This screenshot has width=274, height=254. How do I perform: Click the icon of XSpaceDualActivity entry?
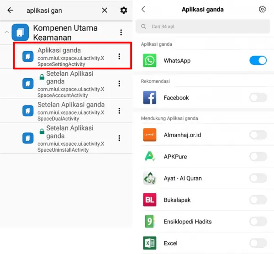[x=28, y=111]
